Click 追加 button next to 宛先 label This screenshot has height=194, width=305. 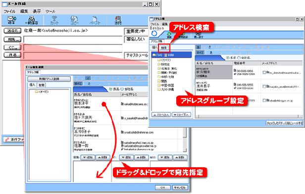(88, 157)
